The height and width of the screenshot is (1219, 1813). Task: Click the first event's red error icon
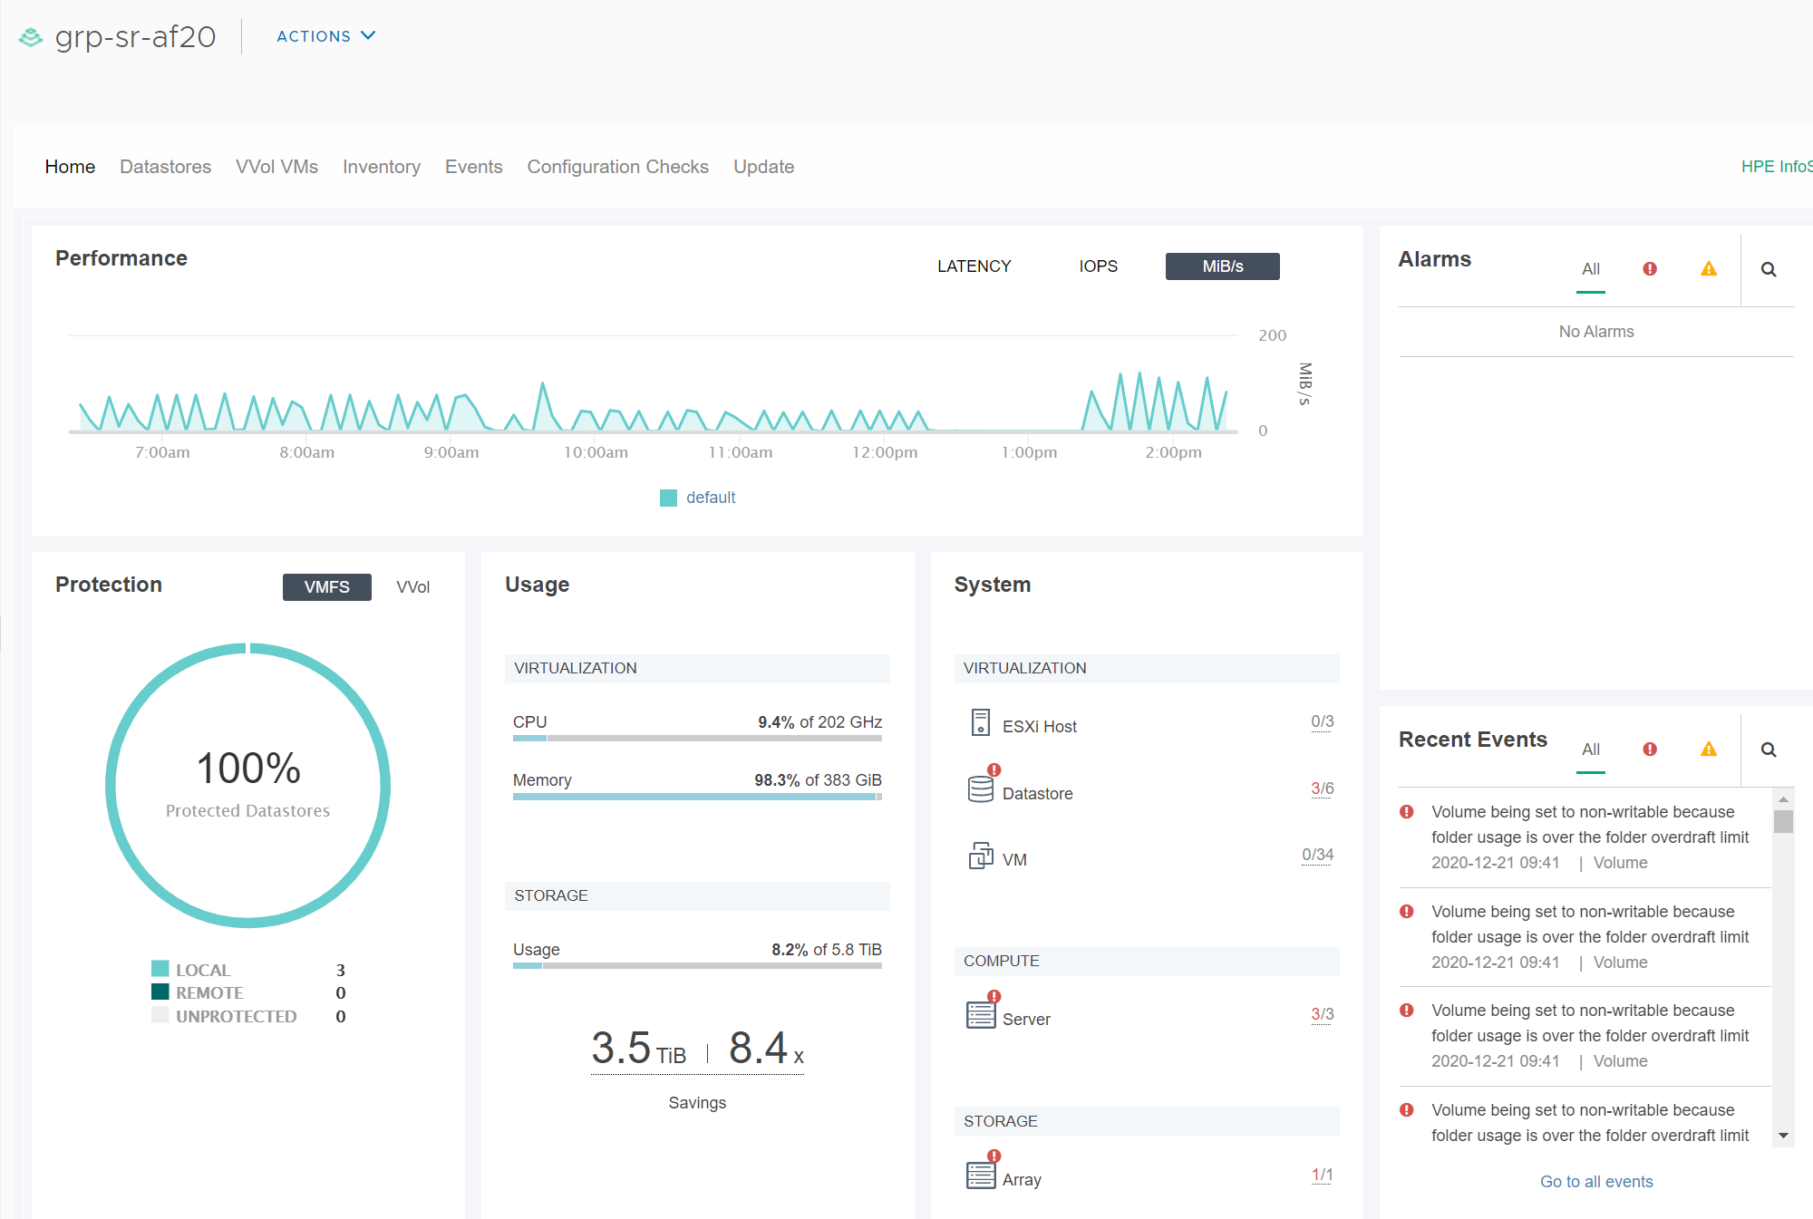[1407, 812]
